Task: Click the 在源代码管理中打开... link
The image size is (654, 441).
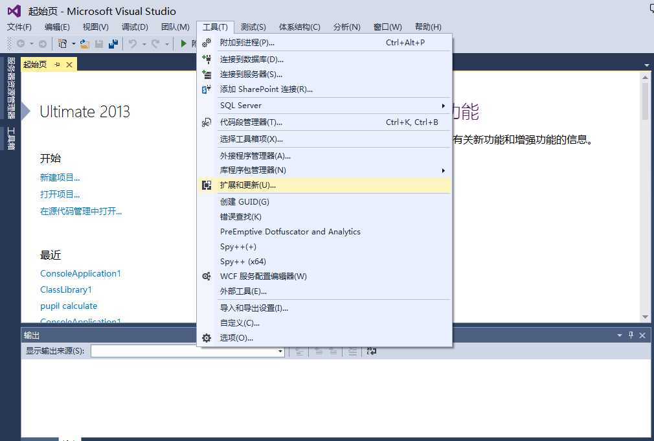Action: point(81,212)
